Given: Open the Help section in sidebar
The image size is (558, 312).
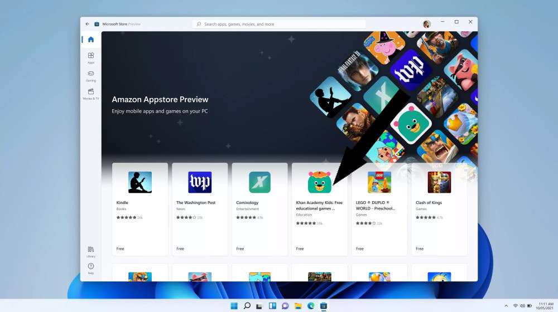Looking at the screenshot, I should tap(91, 269).
